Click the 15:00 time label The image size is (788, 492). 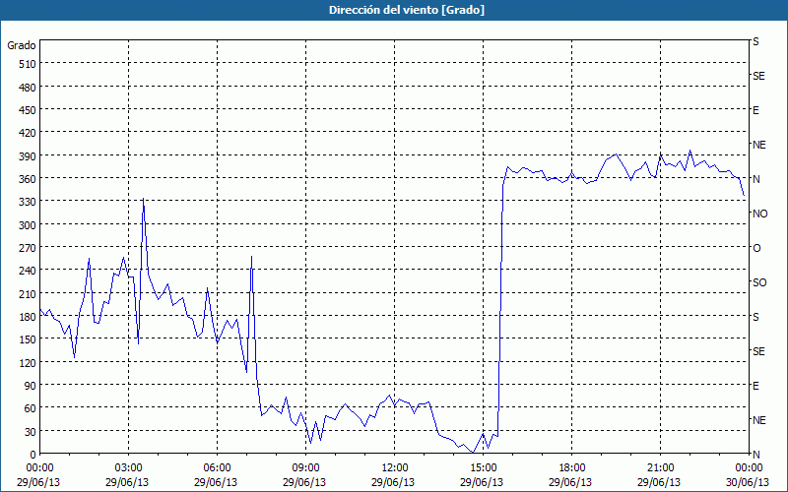point(483,468)
